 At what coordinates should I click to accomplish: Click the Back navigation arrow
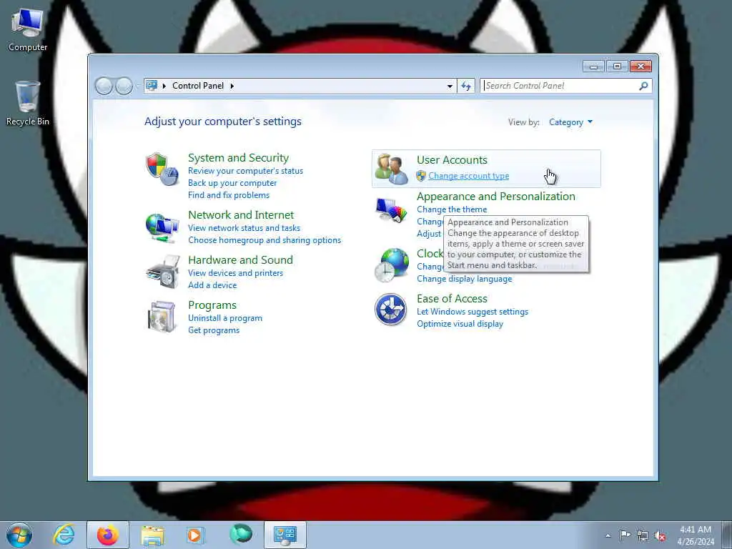click(x=104, y=86)
